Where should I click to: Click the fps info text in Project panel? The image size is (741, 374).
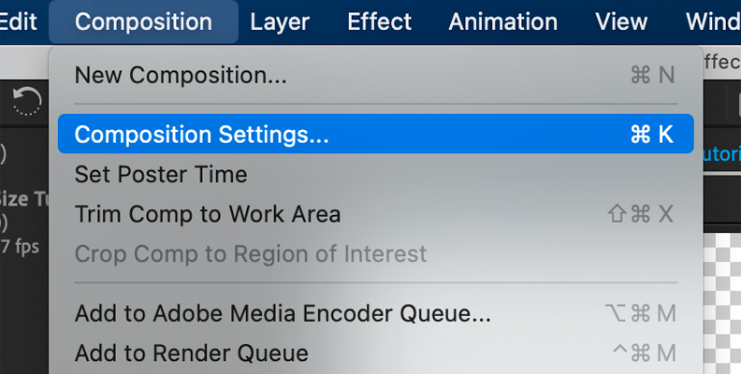point(20,247)
